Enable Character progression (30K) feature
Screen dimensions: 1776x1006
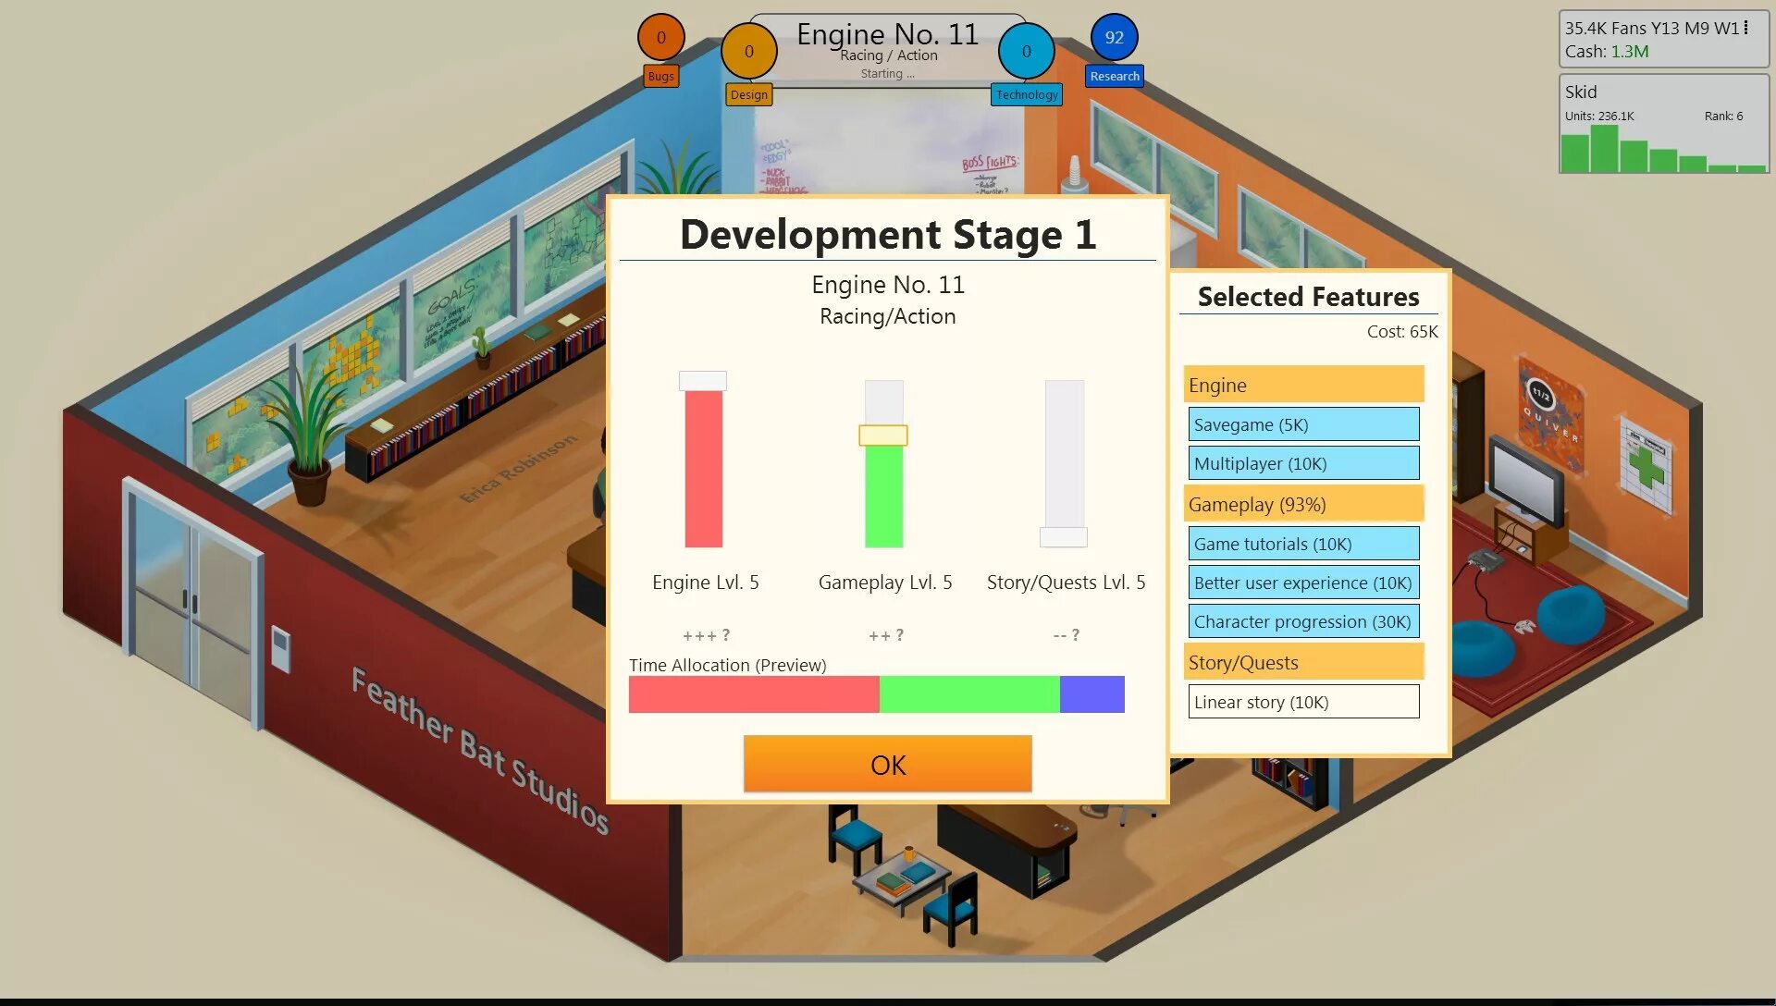(x=1302, y=622)
